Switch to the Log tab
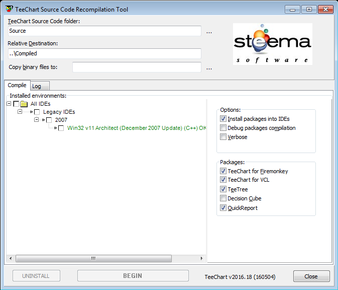The image size is (338, 290). [x=40, y=86]
